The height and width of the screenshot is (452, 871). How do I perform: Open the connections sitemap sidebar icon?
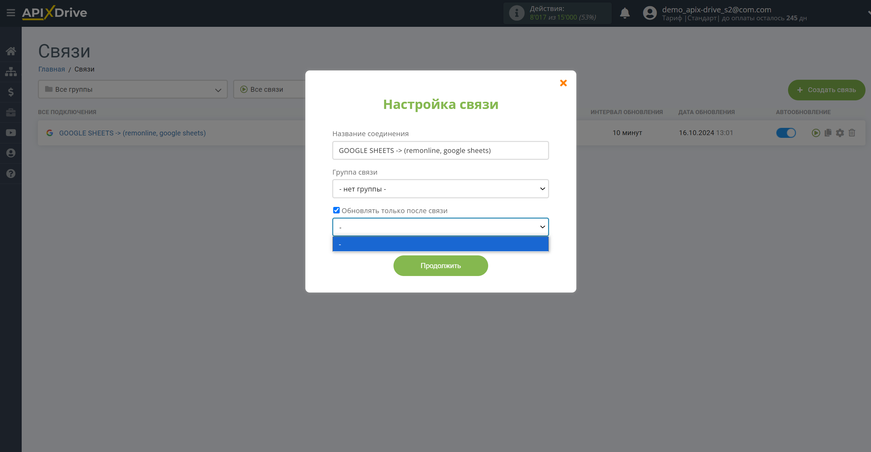coord(11,71)
